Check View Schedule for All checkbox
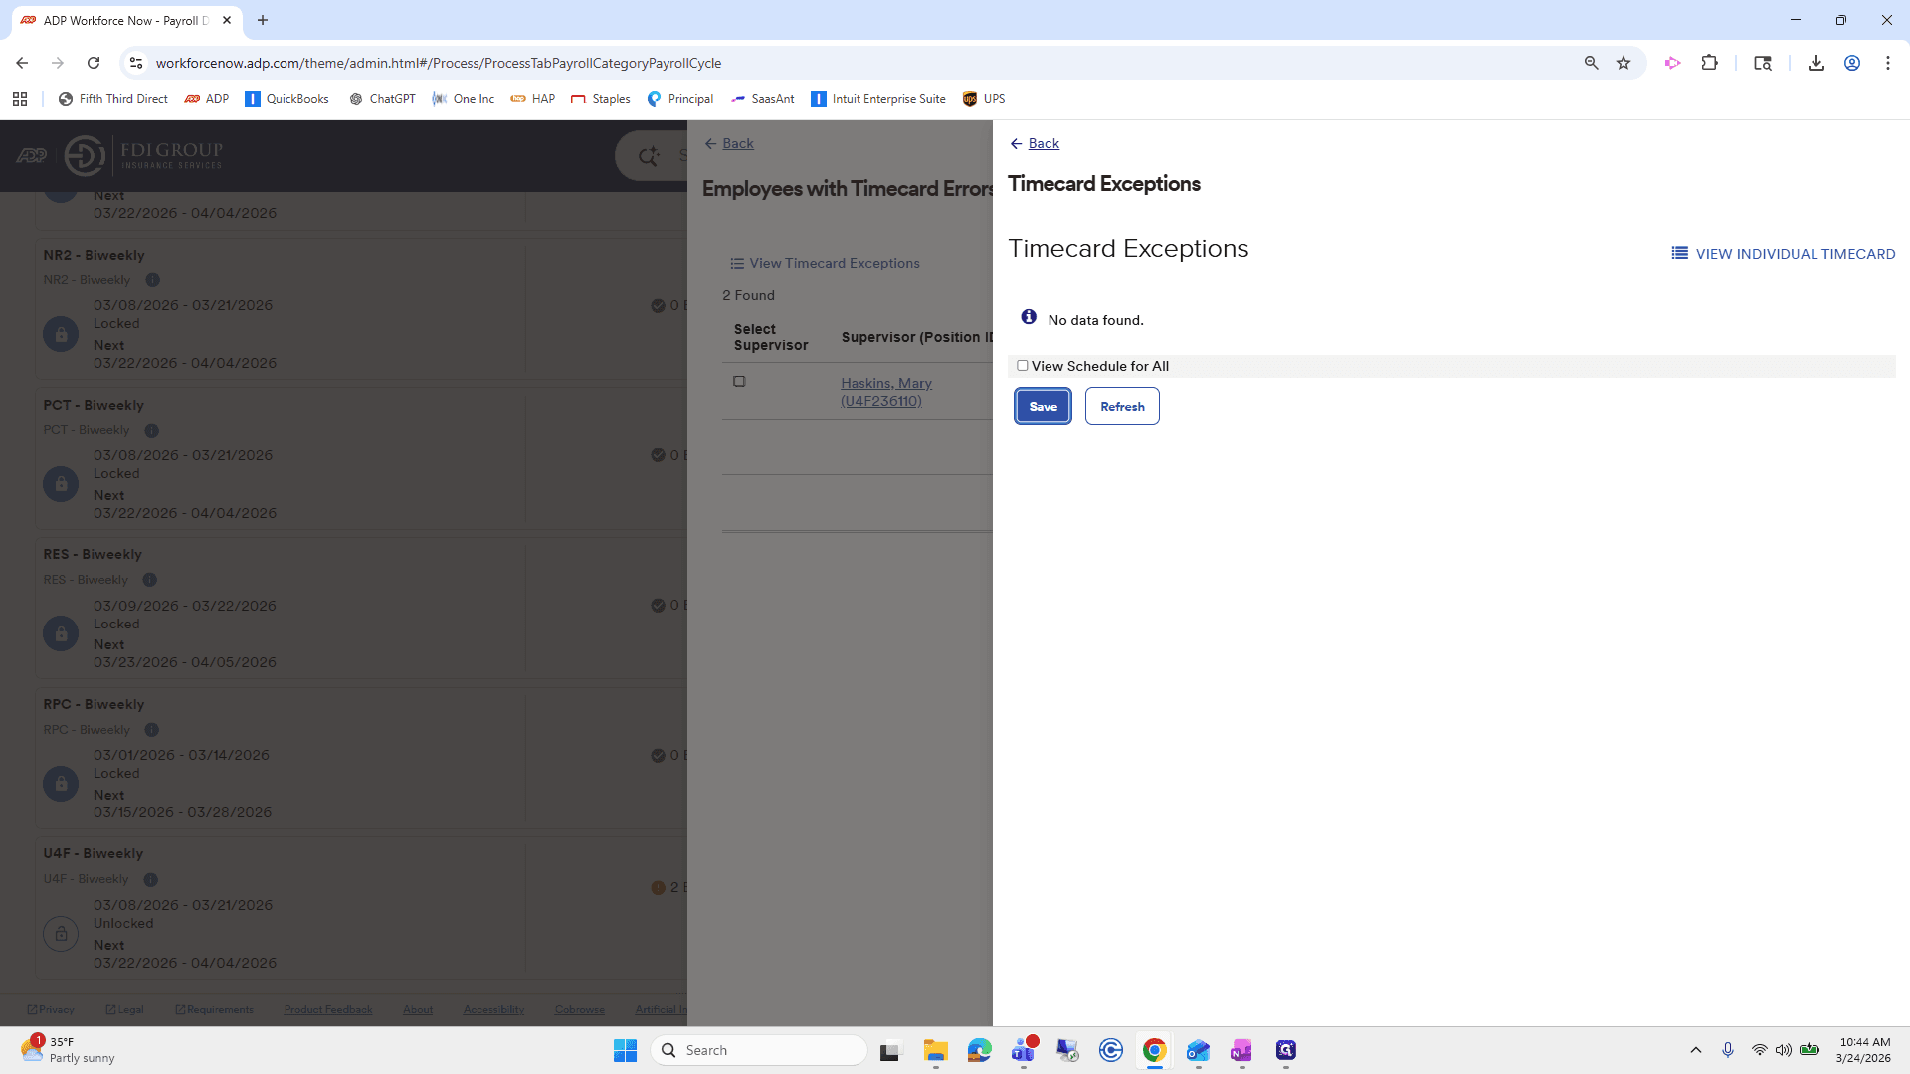Screen dimensions: 1910x1074 click(x=1022, y=366)
